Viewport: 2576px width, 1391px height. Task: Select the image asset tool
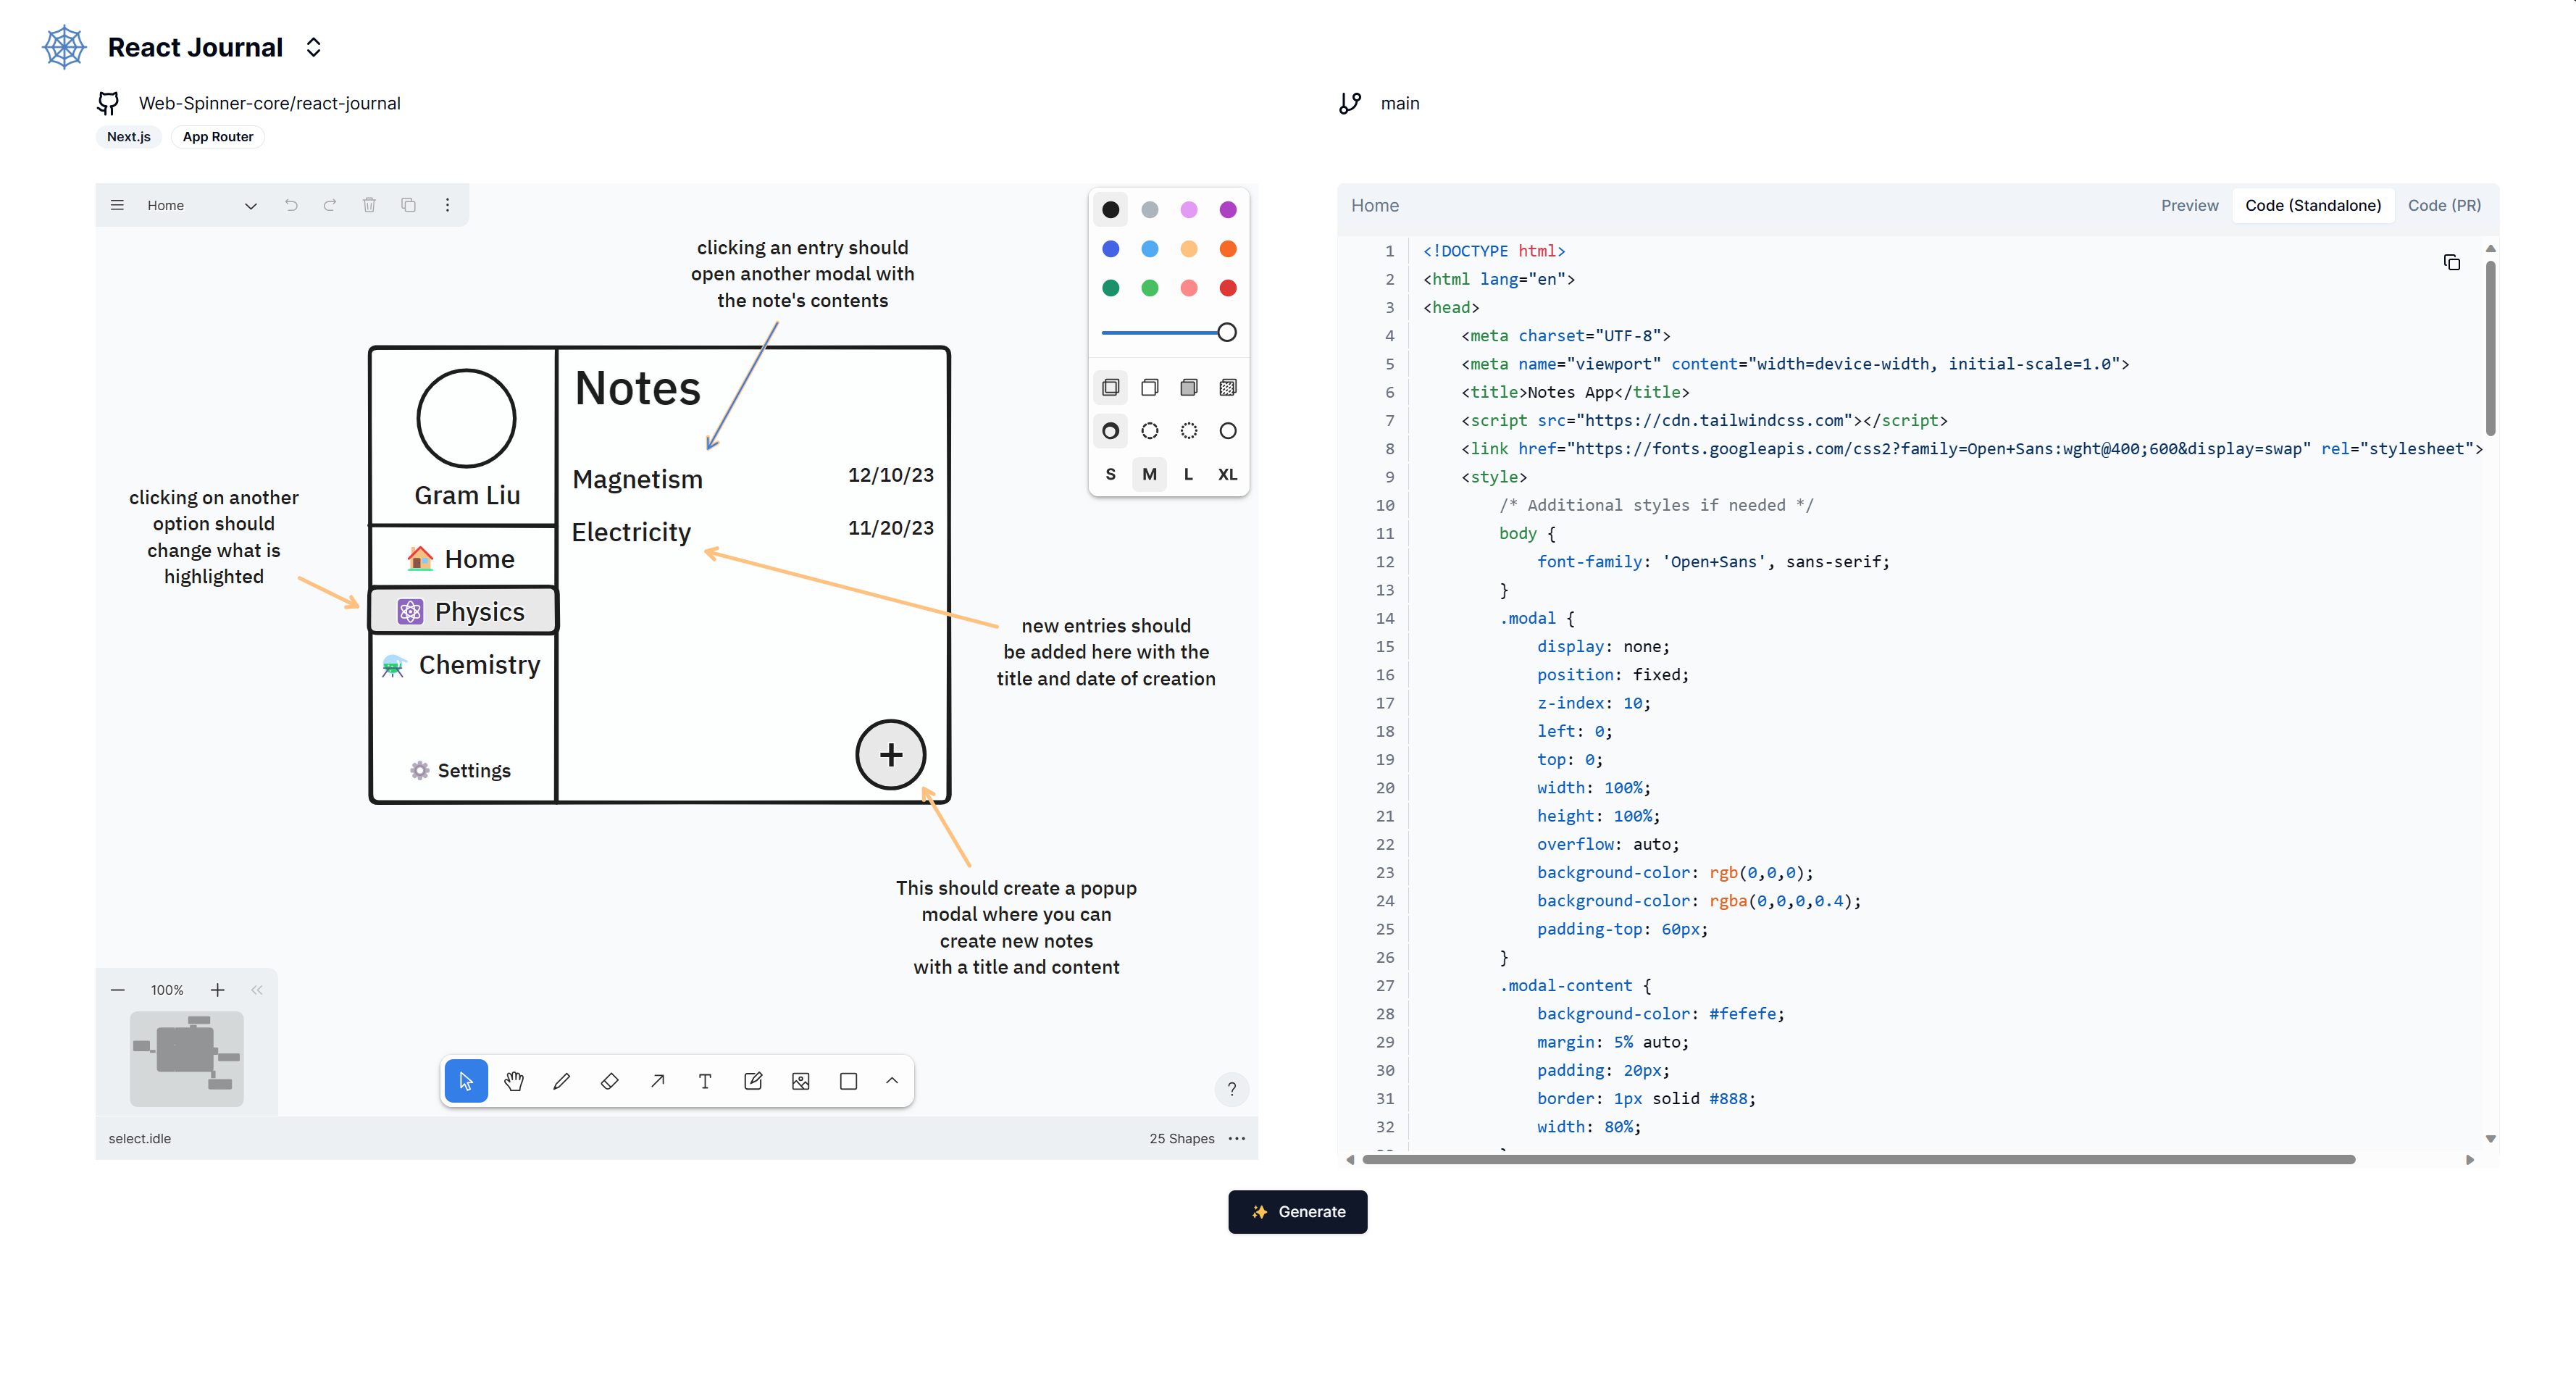click(x=801, y=1081)
